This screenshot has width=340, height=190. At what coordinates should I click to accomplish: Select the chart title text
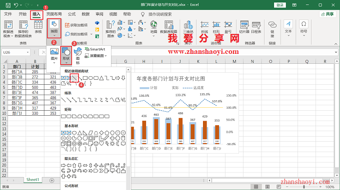(x=170, y=79)
